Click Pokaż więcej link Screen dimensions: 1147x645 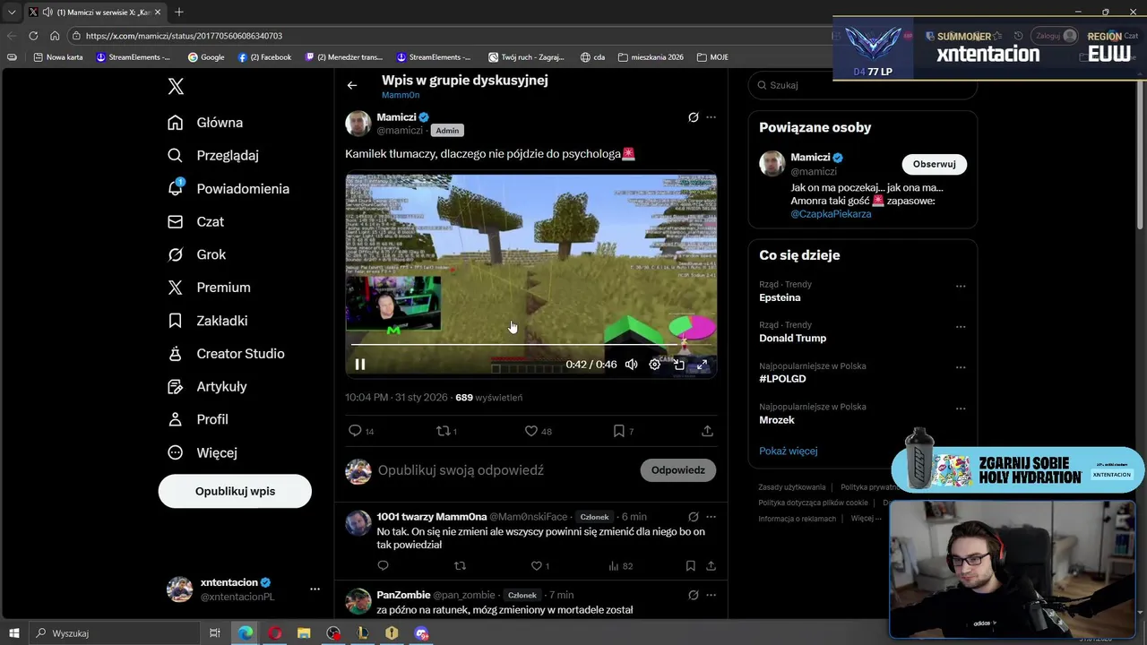pyautogui.click(x=788, y=451)
